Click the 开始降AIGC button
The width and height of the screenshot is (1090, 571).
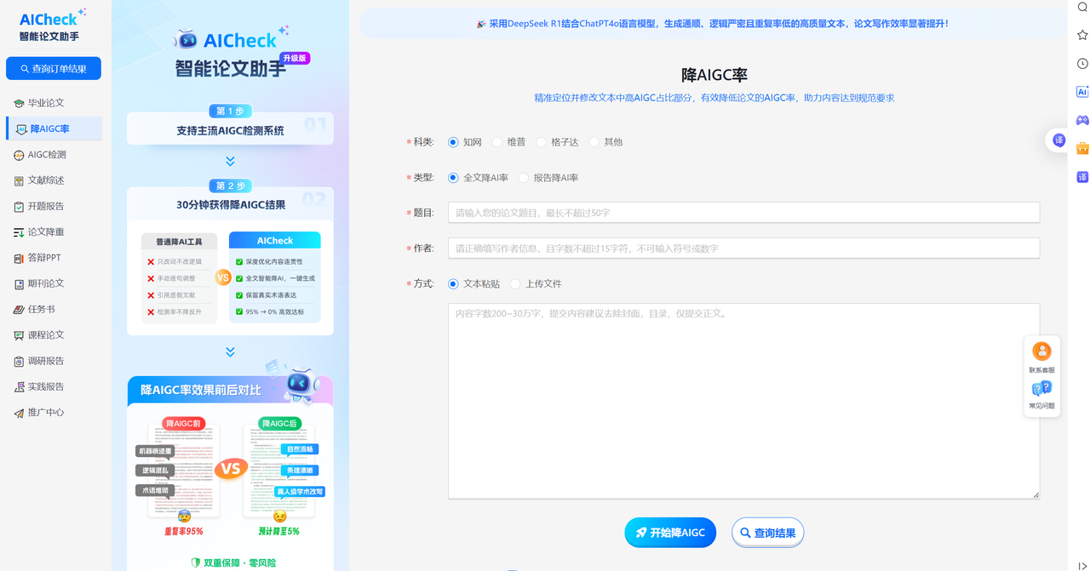pyautogui.click(x=670, y=533)
